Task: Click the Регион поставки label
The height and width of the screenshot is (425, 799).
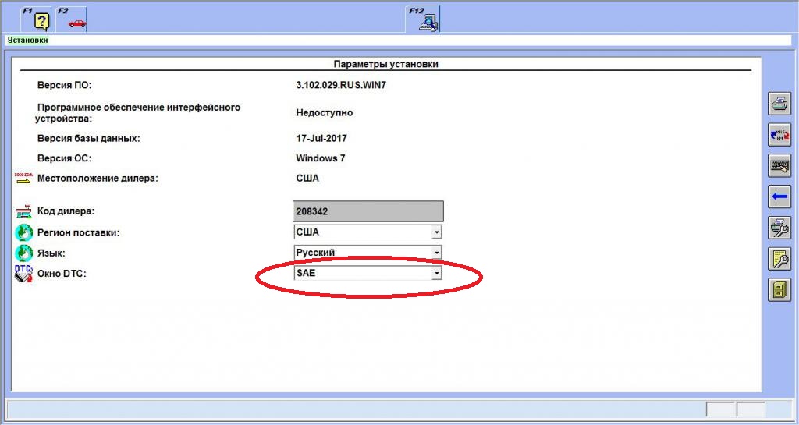Action: (78, 232)
